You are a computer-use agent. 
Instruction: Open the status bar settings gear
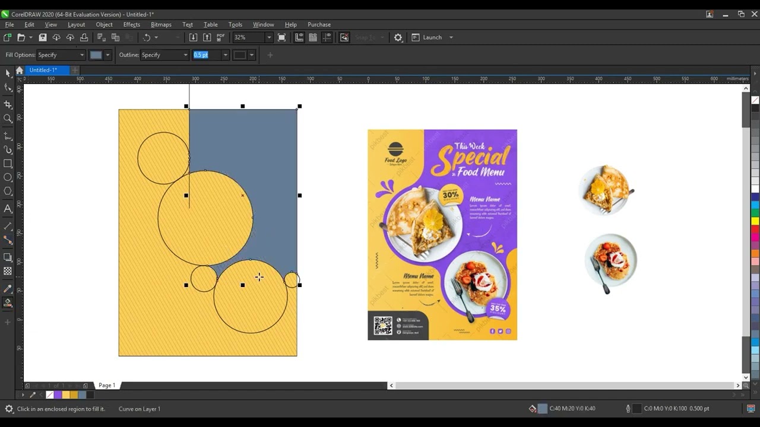[x=9, y=409]
